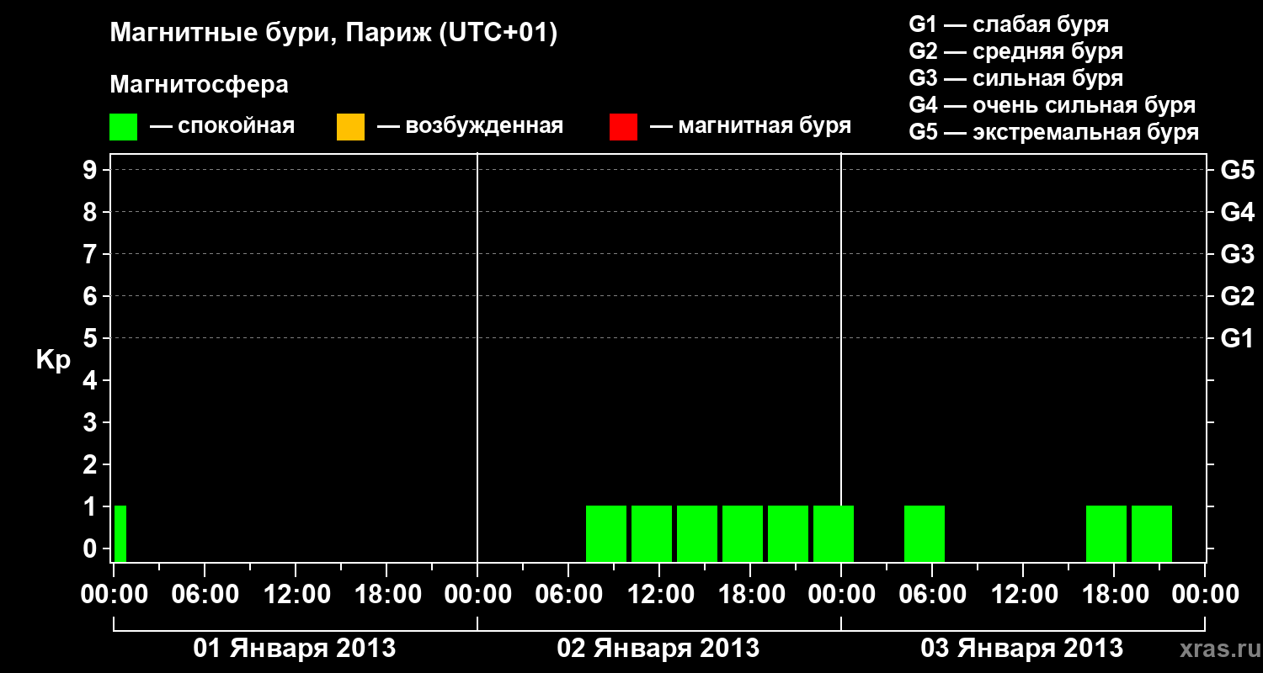Click the date label '02 Января 2013'
This screenshot has height=673, width=1263.
point(658,648)
